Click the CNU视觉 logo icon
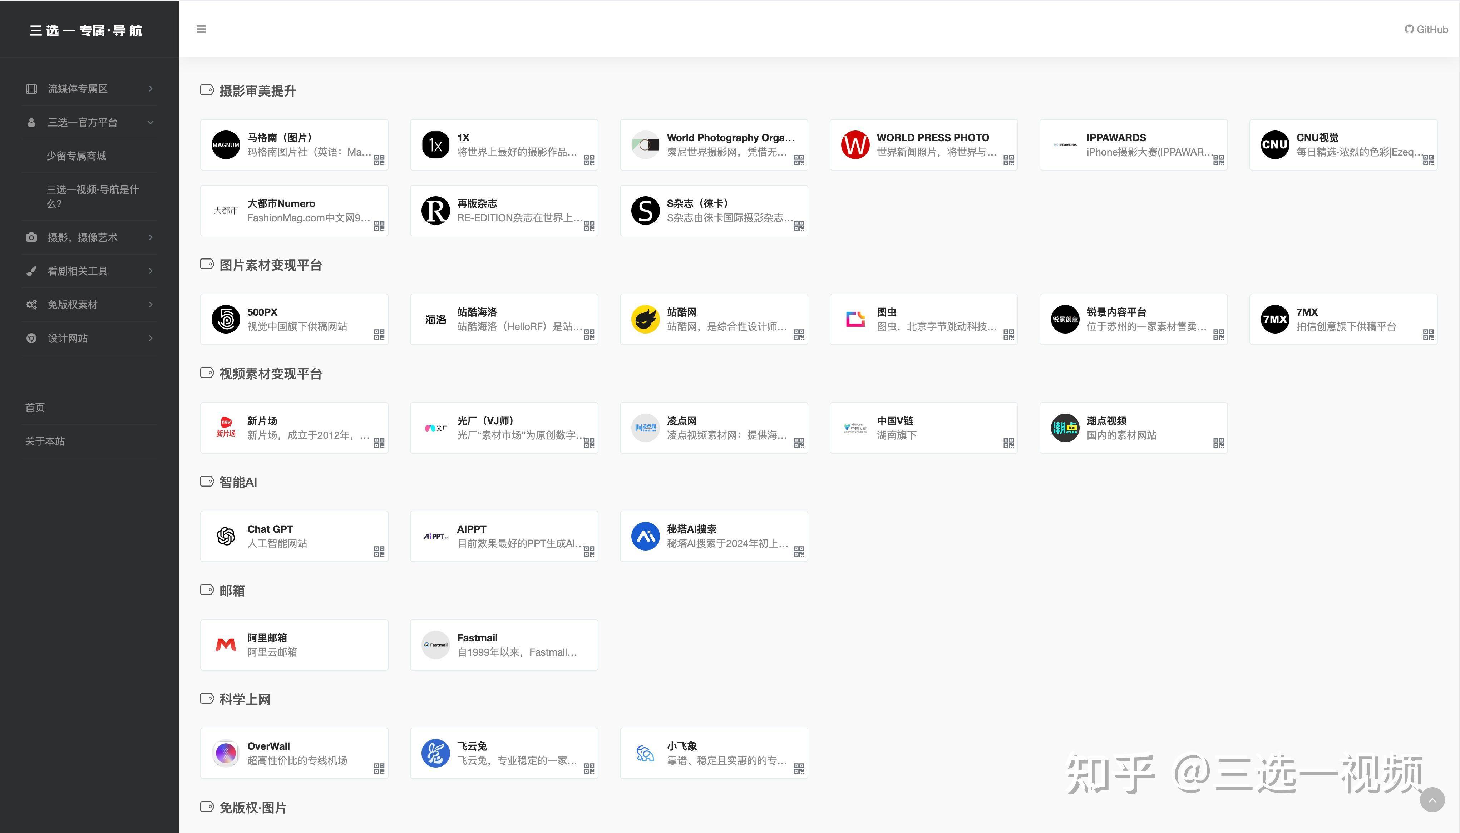 1275,145
